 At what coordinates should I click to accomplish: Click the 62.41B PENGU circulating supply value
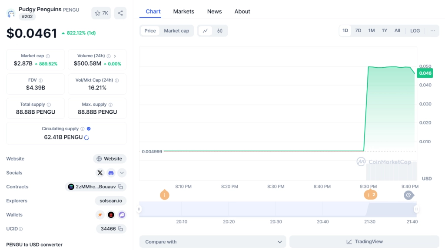click(x=63, y=138)
